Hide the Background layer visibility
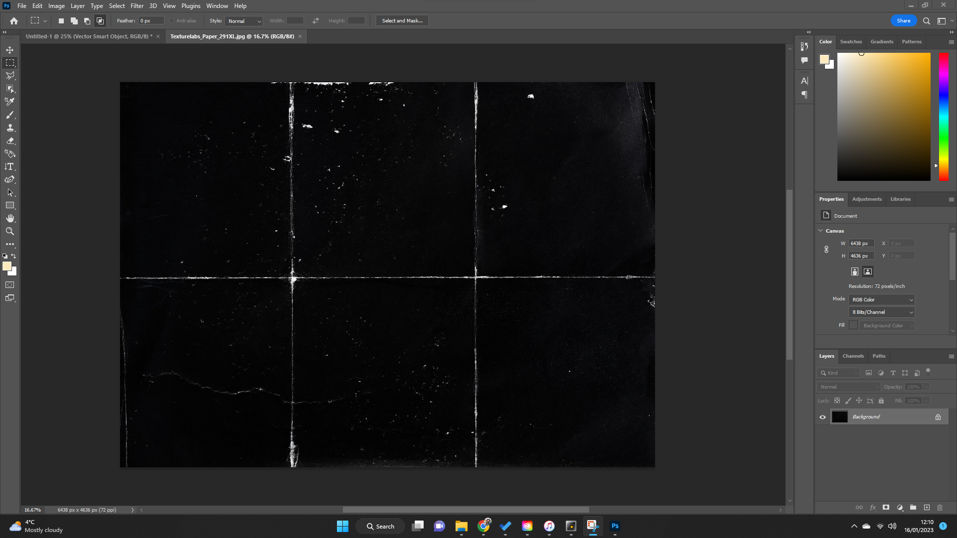 (822, 417)
